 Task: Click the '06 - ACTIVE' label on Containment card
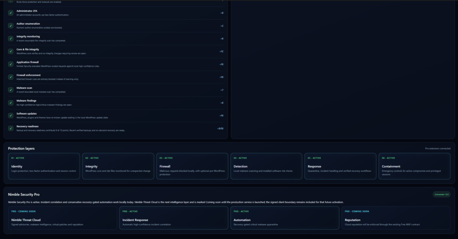(388, 158)
